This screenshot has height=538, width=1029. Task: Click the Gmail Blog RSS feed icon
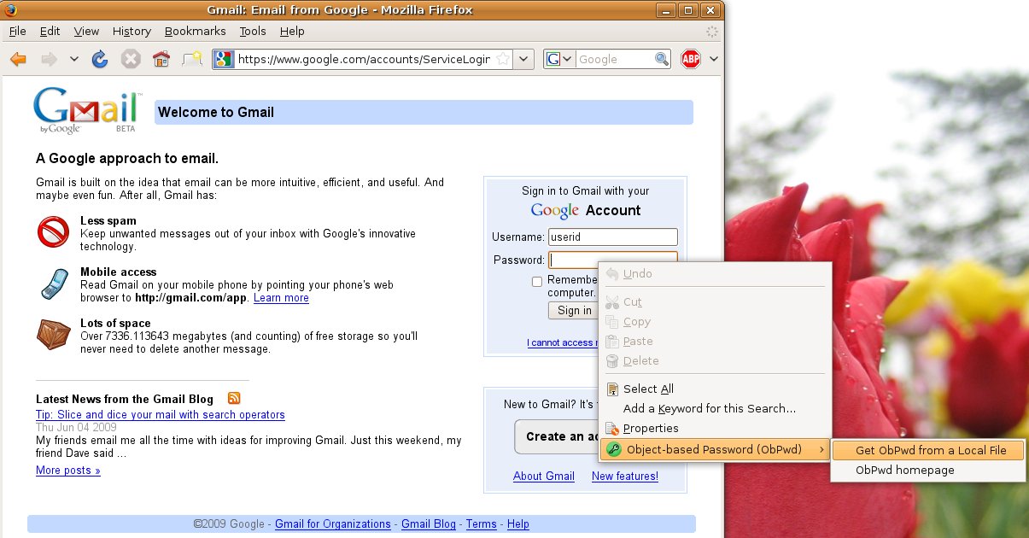[234, 398]
